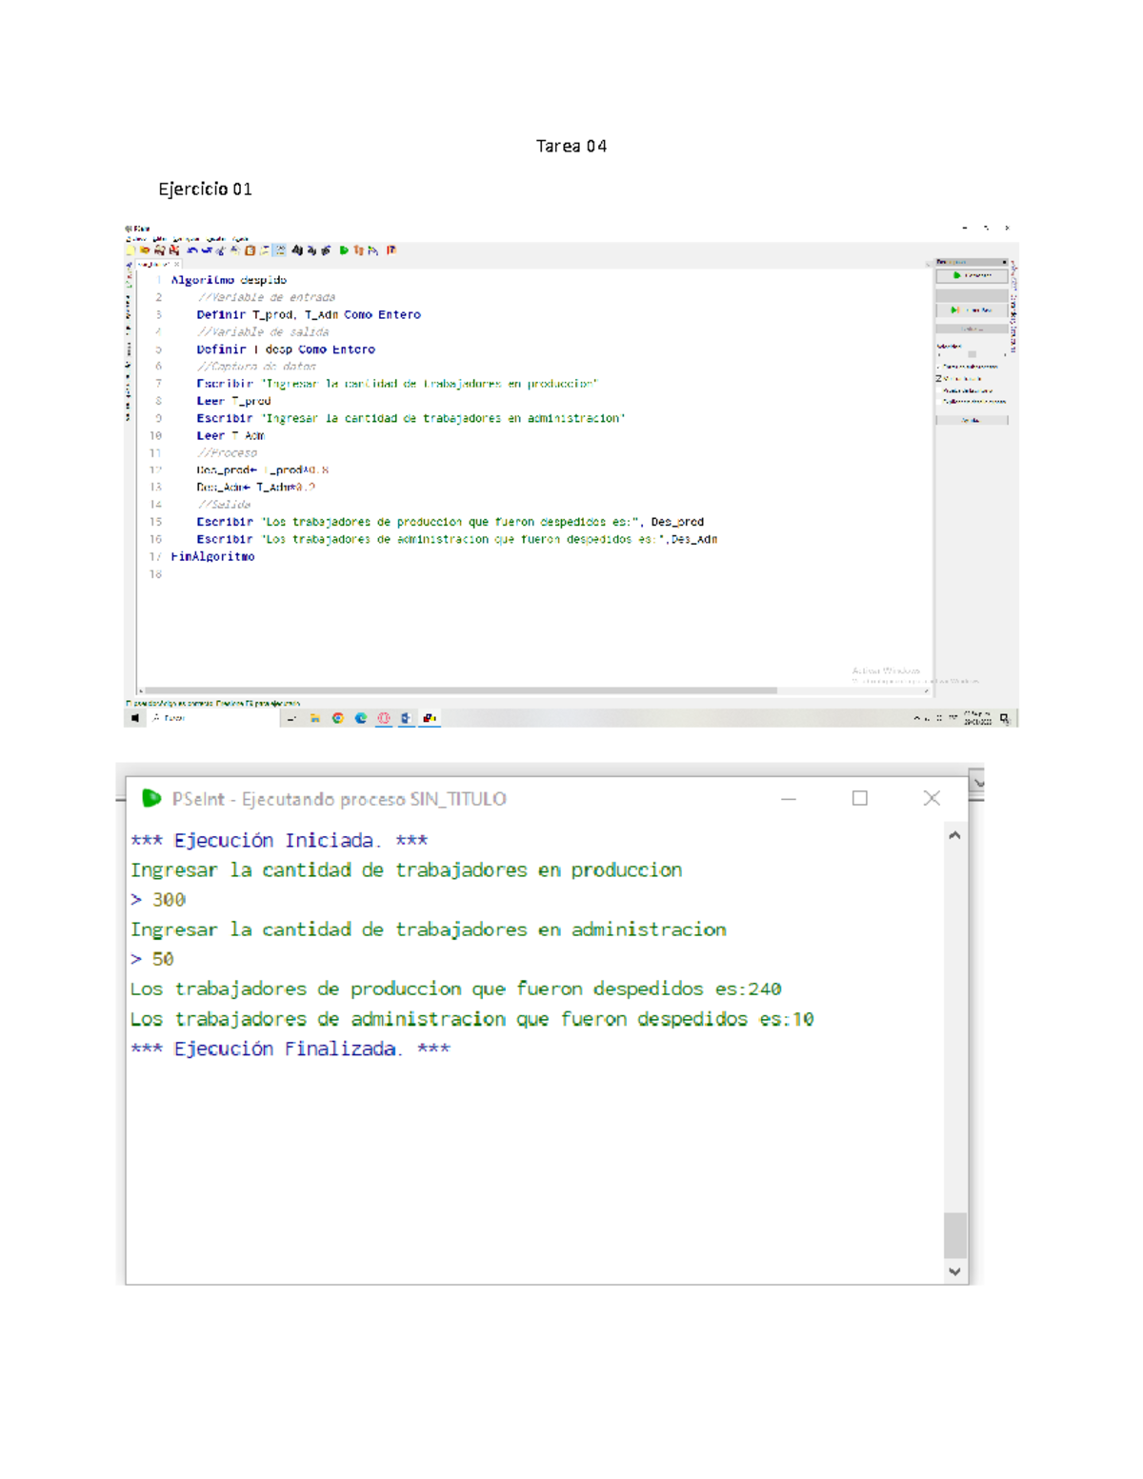The height and width of the screenshot is (1479, 1143).
Task: Click the Open file folder toolbar icon
Action: 145,250
